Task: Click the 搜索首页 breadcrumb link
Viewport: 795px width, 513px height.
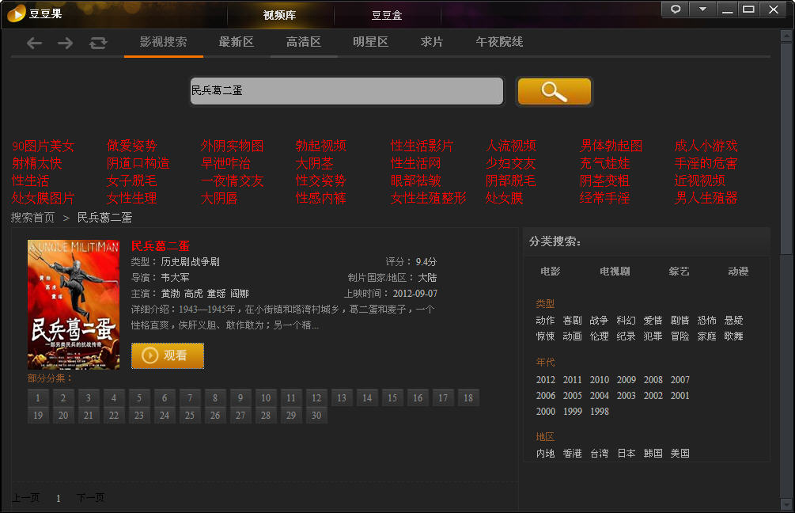Action: pyautogui.click(x=33, y=218)
